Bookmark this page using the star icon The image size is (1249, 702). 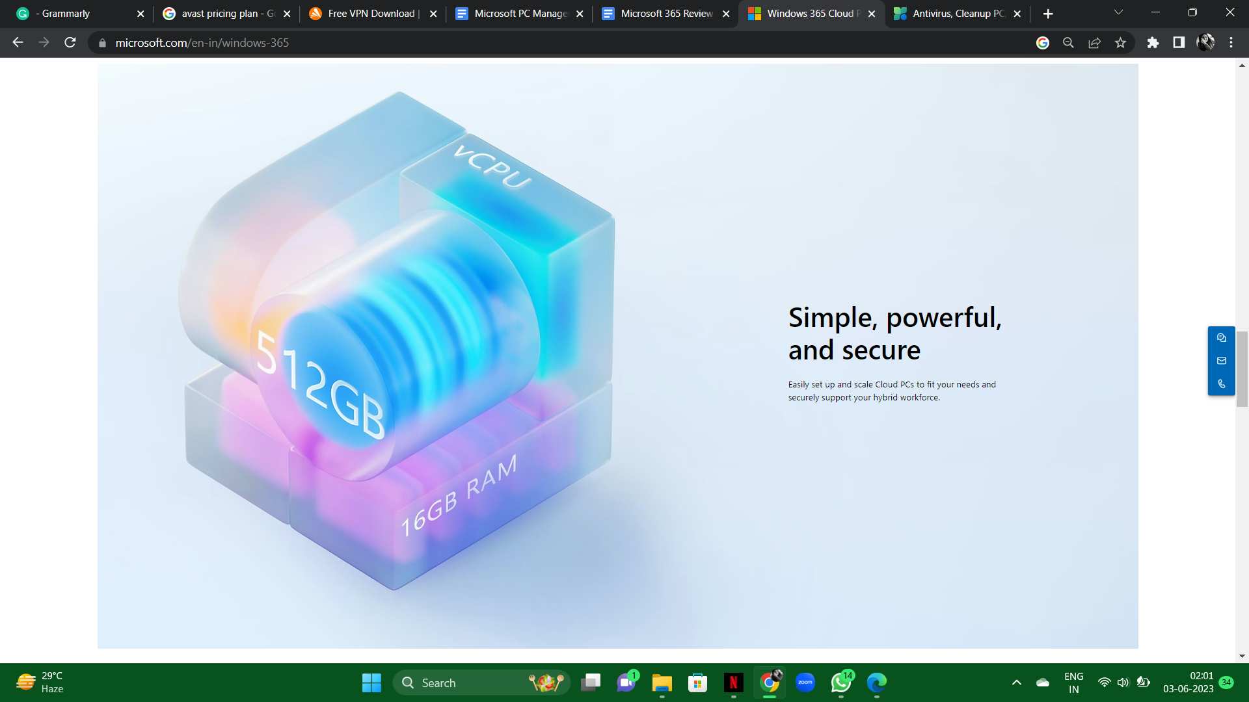1121,42
